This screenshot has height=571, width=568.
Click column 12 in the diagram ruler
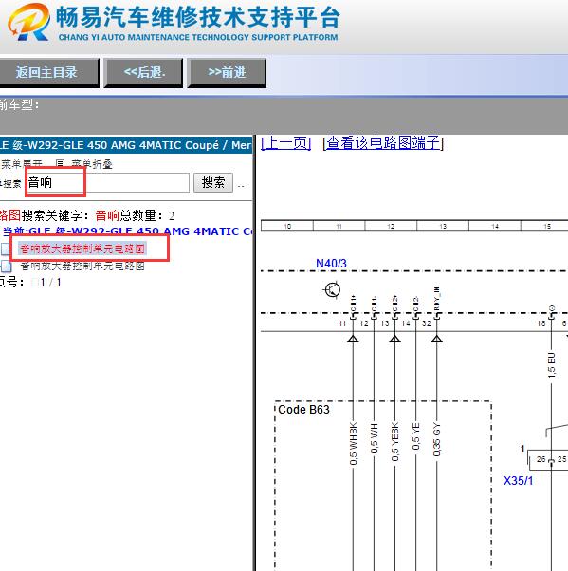(391, 226)
